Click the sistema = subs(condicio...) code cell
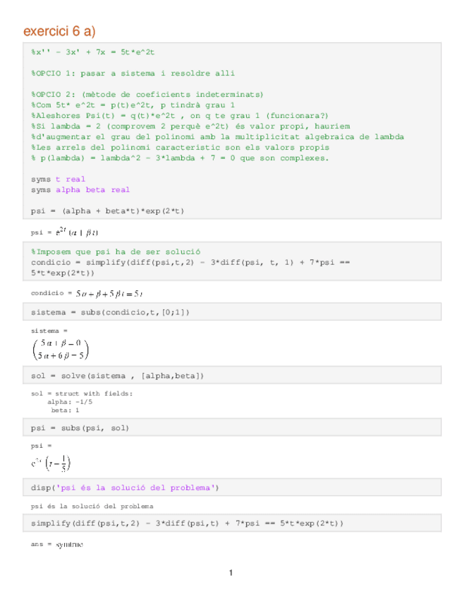Screen dimensions: 462x599 pos(110,312)
